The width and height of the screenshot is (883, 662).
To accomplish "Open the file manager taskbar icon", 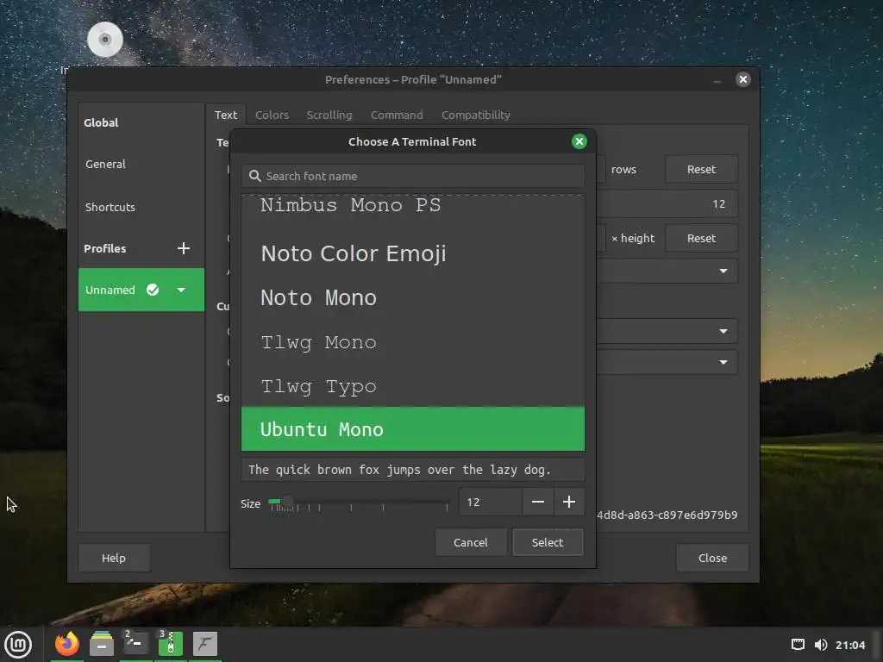I will point(102,644).
